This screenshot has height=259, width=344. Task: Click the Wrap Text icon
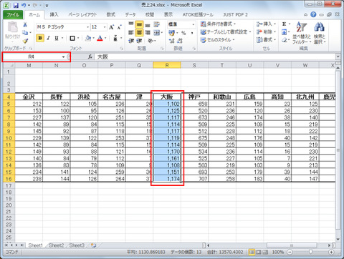coord(157,24)
